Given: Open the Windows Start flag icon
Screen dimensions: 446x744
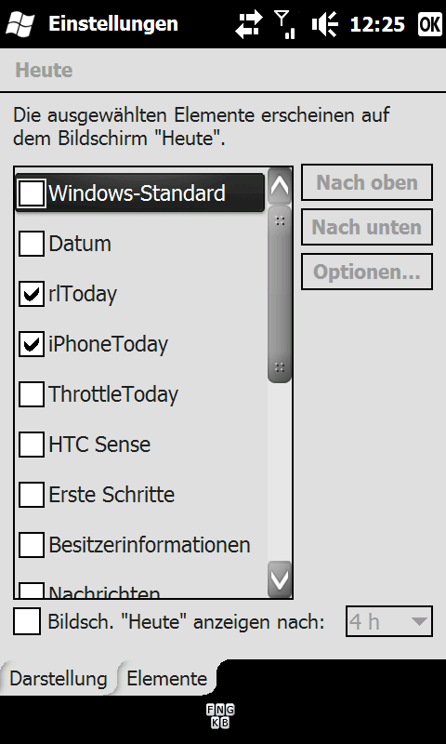Looking at the screenshot, I should pos(20,24).
